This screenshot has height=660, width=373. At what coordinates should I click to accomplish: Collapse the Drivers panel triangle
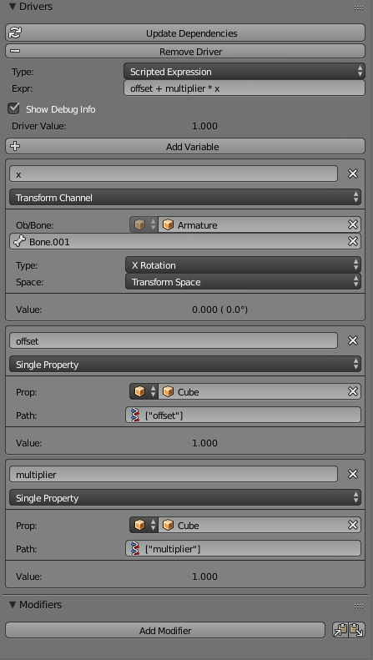pyautogui.click(x=13, y=7)
